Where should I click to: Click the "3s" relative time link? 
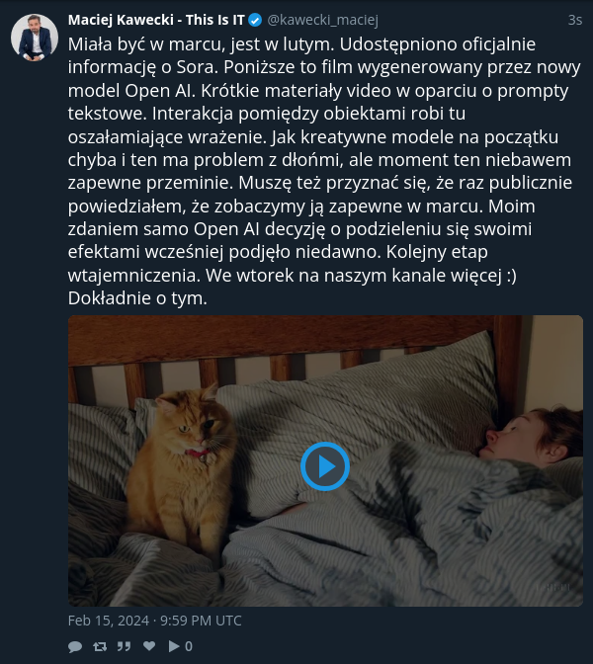(575, 20)
